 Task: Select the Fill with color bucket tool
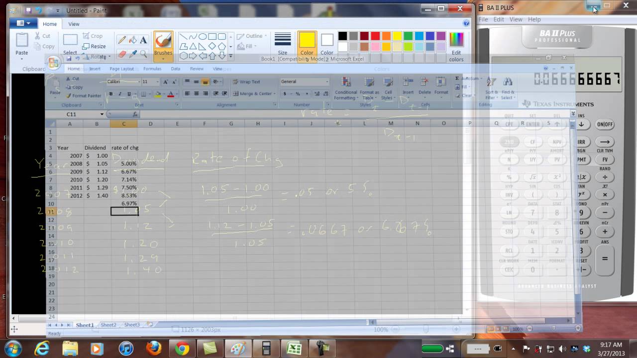(132, 40)
